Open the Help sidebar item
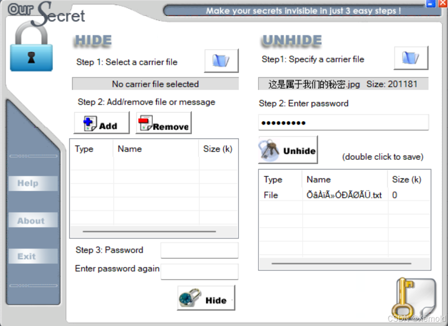Image resolution: width=448 pixels, height=326 pixels. click(33, 183)
